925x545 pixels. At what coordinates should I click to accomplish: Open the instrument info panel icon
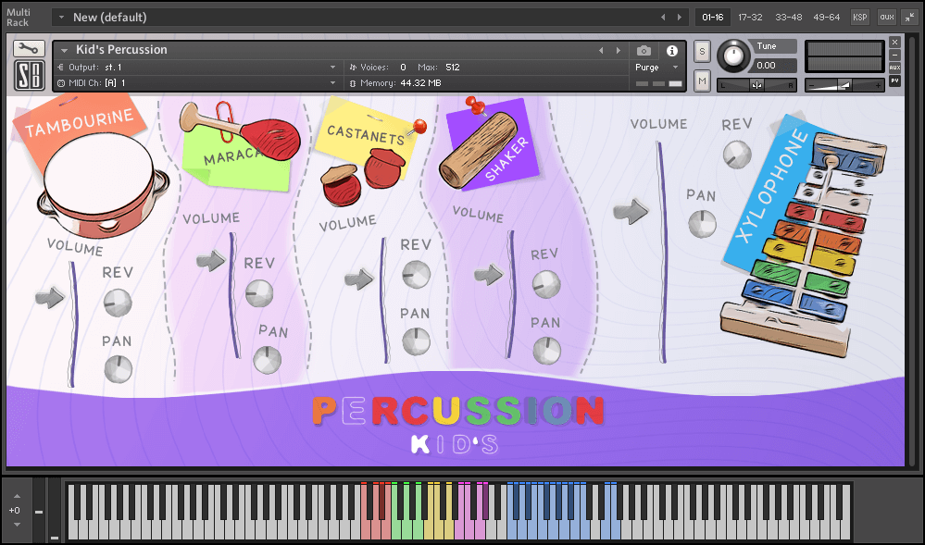[671, 51]
